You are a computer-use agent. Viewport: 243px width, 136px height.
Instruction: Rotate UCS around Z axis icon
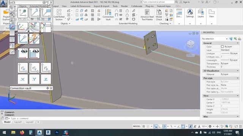(46, 68)
